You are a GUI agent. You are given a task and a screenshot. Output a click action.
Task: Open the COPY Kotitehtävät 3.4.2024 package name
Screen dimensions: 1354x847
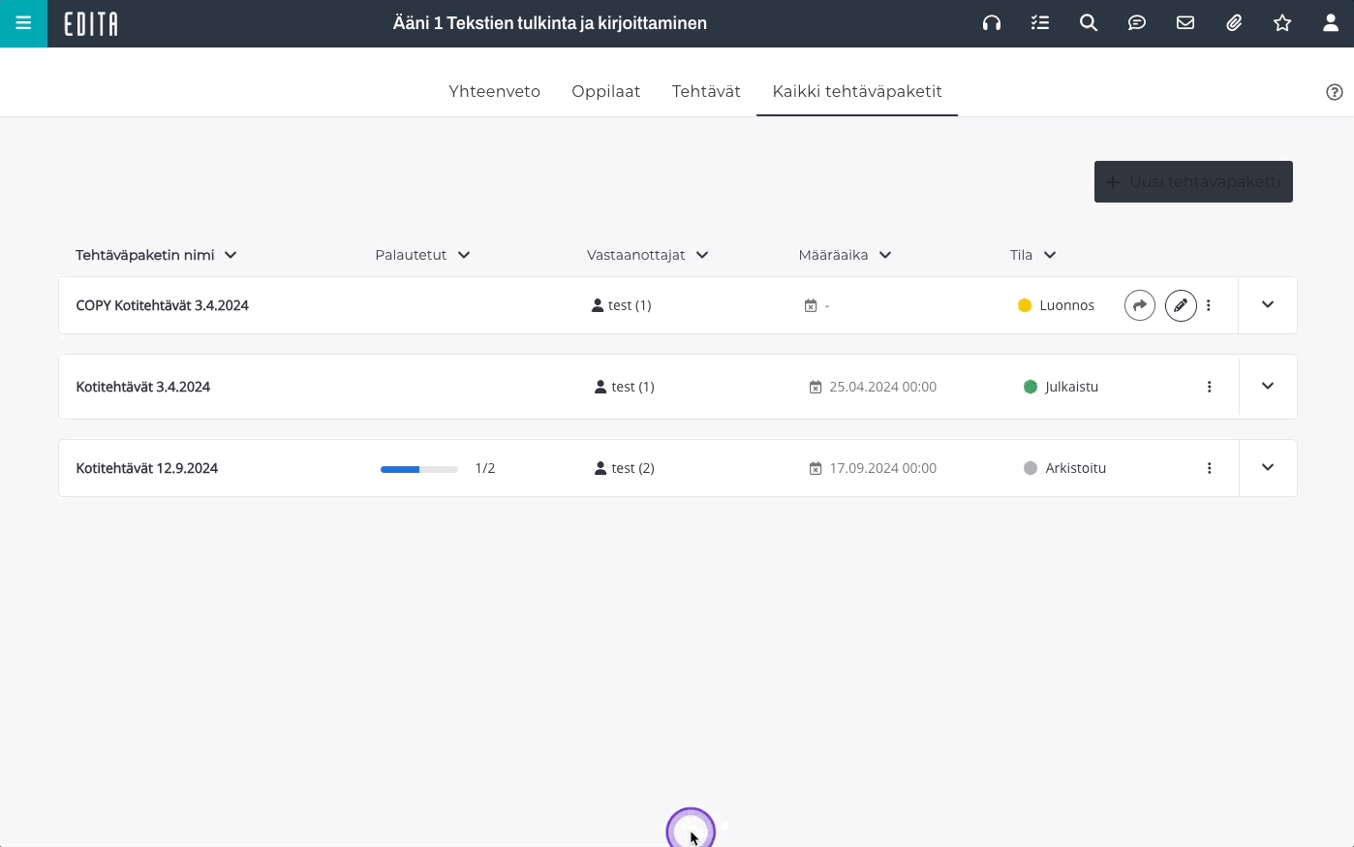click(x=162, y=305)
